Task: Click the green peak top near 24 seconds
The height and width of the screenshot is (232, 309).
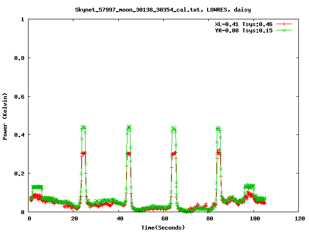Action: point(84,127)
